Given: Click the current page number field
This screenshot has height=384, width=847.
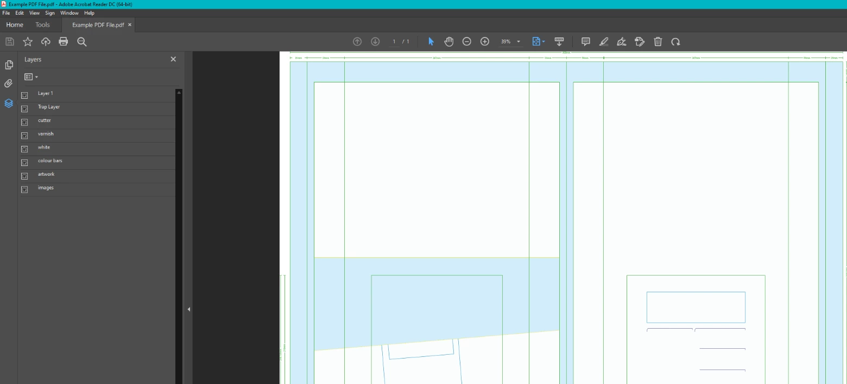Looking at the screenshot, I should pos(394,42).
